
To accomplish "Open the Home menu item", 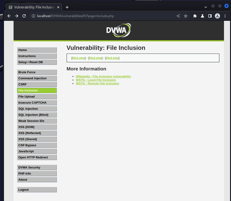I will (x=37, y=50).
